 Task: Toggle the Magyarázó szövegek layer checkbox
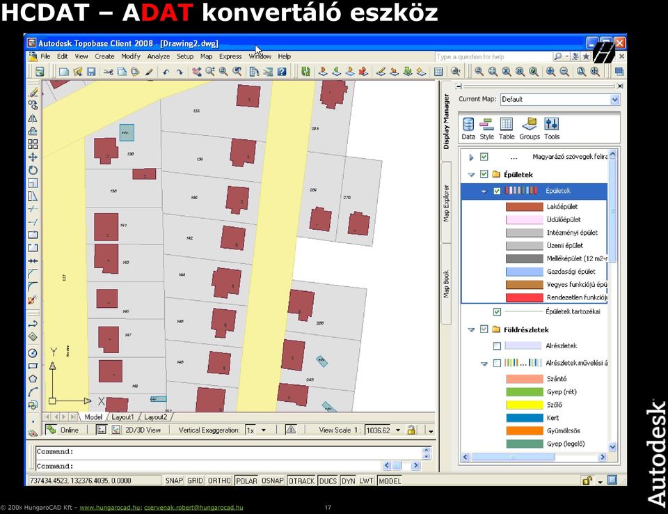click(x=484, y=157)
